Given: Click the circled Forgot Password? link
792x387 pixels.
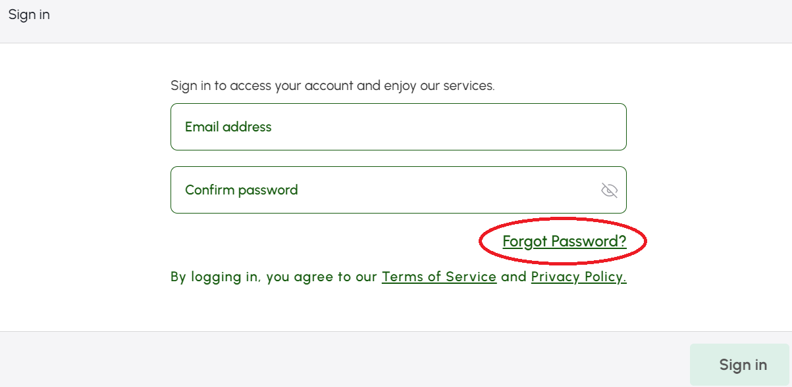Looking at the screenshot, I should [564, 241].
